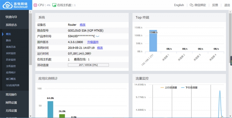Click the 192.168.1.251 bar in Top 终端
This screenshot has width=232, height=118.
point(153,41)
